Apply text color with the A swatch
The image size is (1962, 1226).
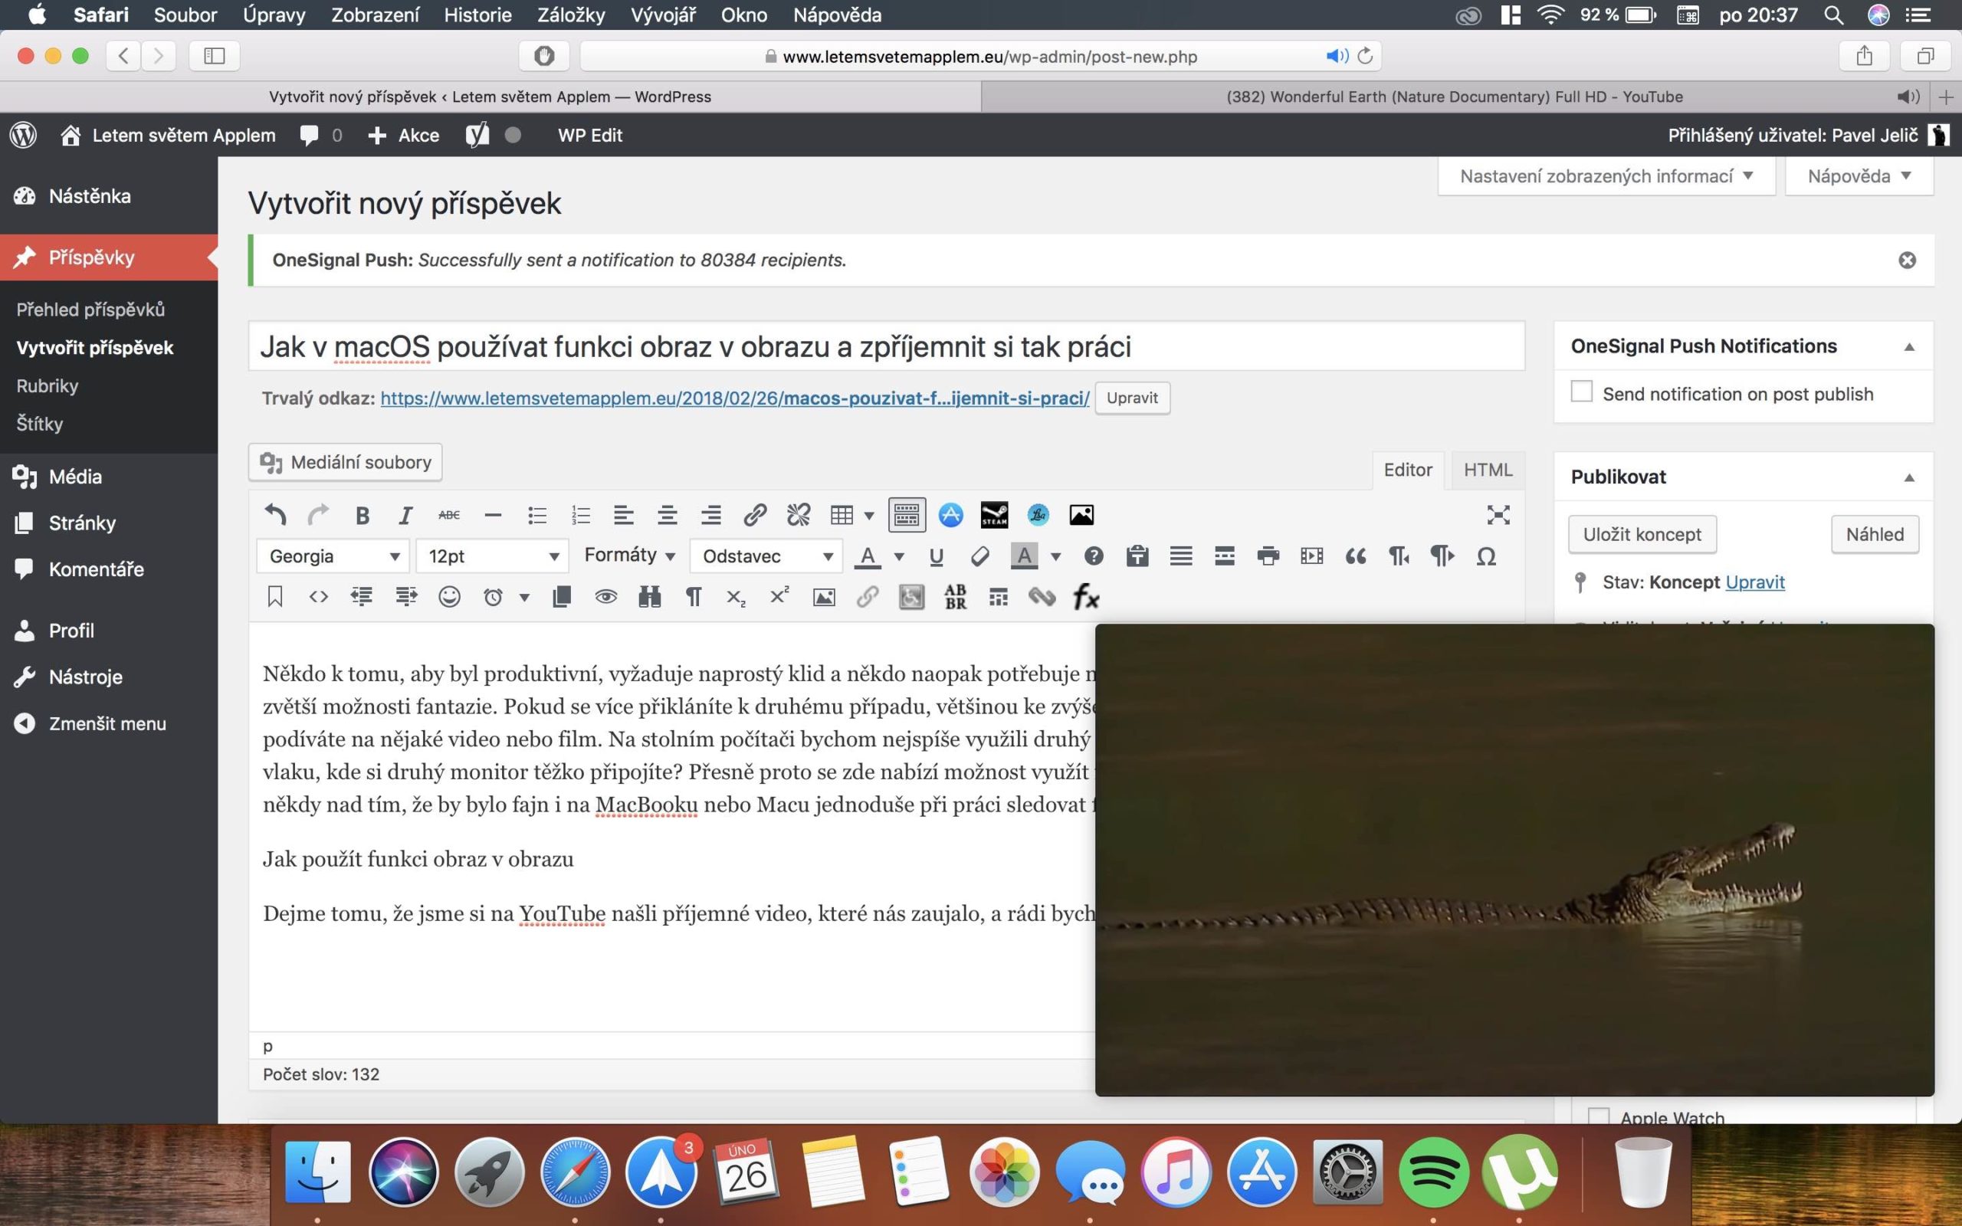point(868,556)
